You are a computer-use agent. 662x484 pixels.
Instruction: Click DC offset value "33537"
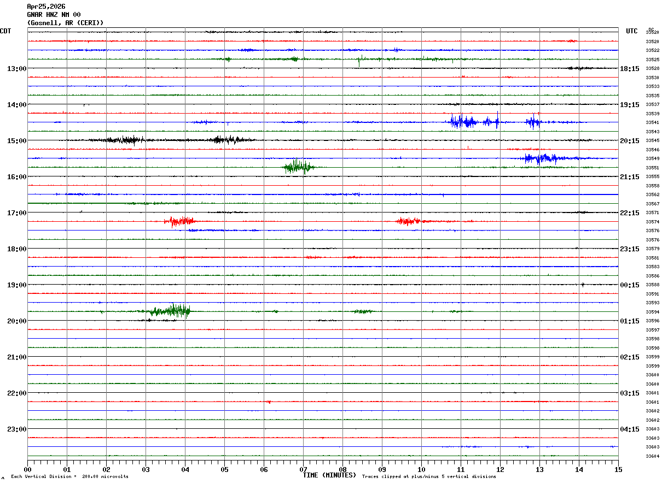coord(652,105)
